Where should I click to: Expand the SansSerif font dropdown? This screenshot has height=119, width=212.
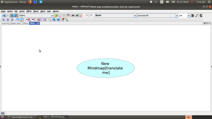tap(177, 16)
